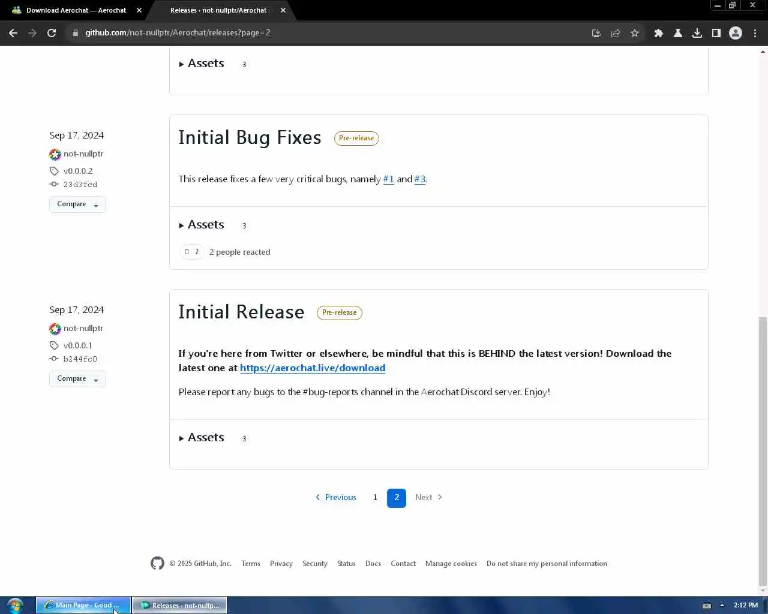Go to page 1 of releases
768x614 pixels.
pos(375,498)
